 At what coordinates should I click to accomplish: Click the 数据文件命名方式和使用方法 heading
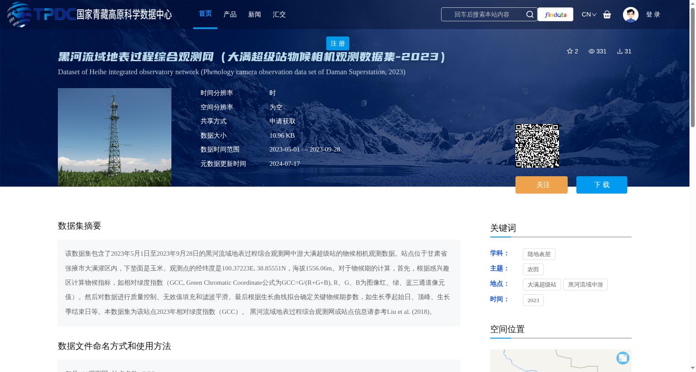point(114,346)
